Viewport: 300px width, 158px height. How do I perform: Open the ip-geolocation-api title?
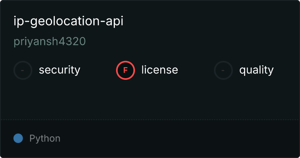(69, 21)
